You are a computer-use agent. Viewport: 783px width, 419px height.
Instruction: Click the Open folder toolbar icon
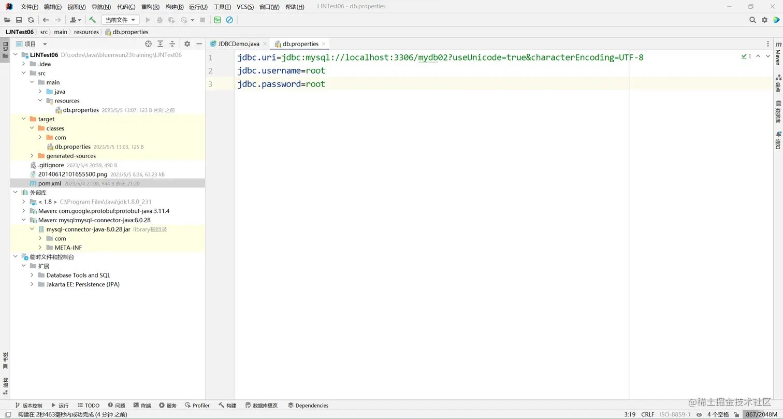pyautogui.click(x=7, y=20)
